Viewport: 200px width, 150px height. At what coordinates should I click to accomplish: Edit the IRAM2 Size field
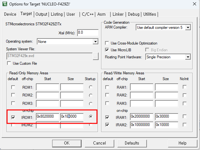tap(167, 125)
